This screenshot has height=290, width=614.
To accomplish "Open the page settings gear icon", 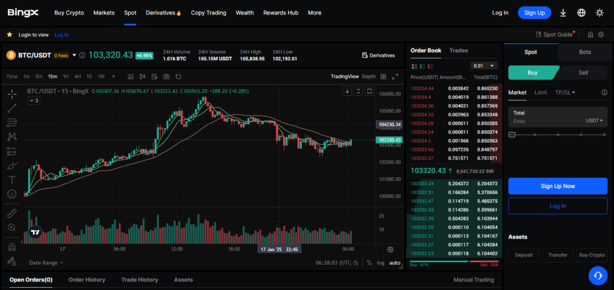I will coord(601,35).
